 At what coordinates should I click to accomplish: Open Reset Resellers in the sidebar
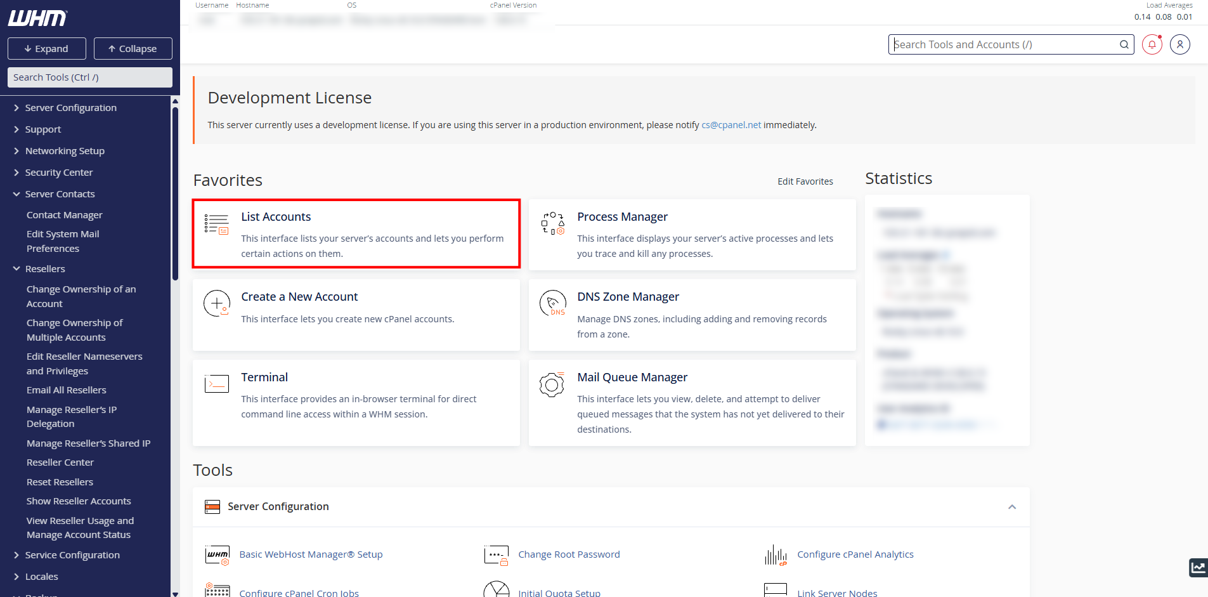60,482
